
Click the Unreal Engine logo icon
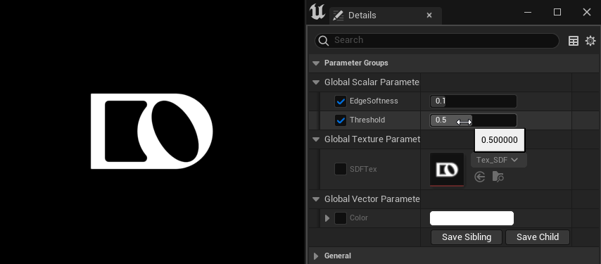point(317,12)
